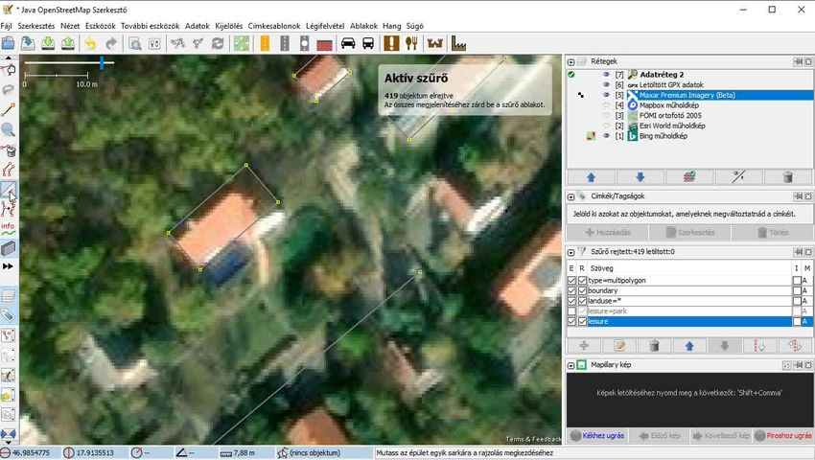Image resolution: width=815 pixels, height=460 pixels.
Task: Open the Címkesablonok menu
Action: click(274, 26)
